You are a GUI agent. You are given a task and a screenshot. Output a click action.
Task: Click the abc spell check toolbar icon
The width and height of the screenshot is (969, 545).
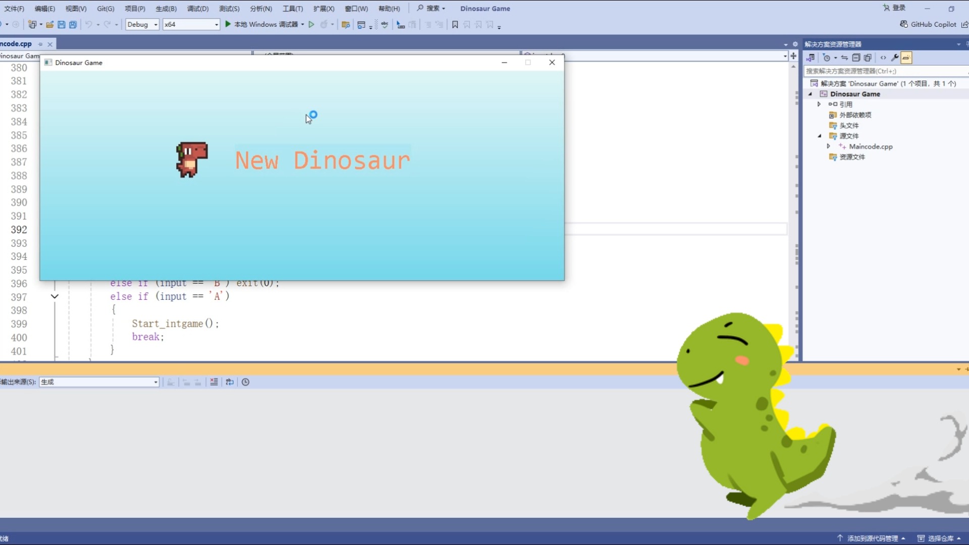385,24
